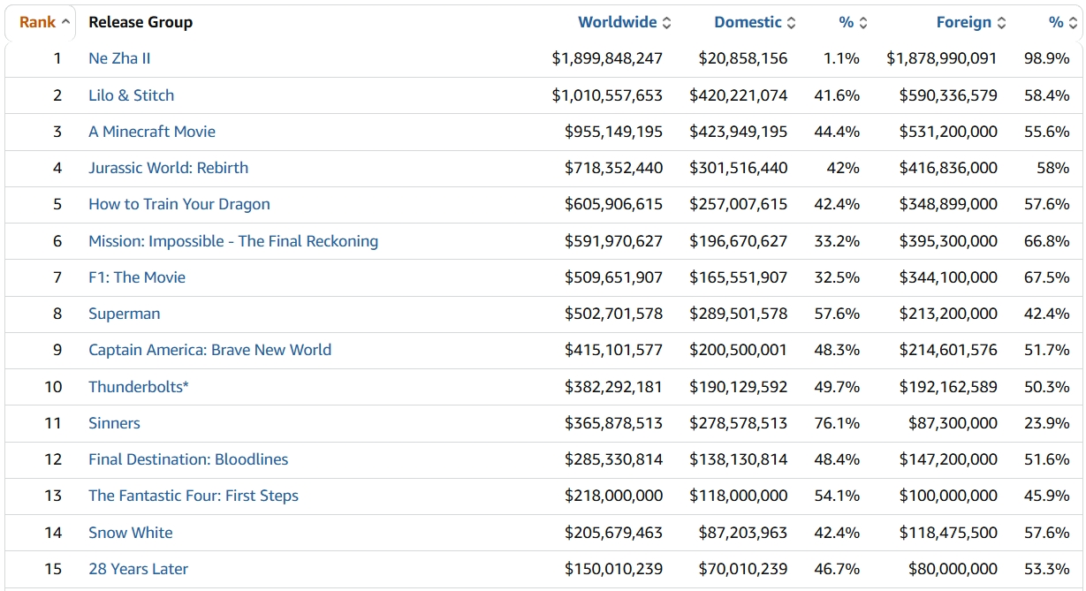
Task: Go to Jurassic World: Rebirth page
Action: click(x=168, y=168)
